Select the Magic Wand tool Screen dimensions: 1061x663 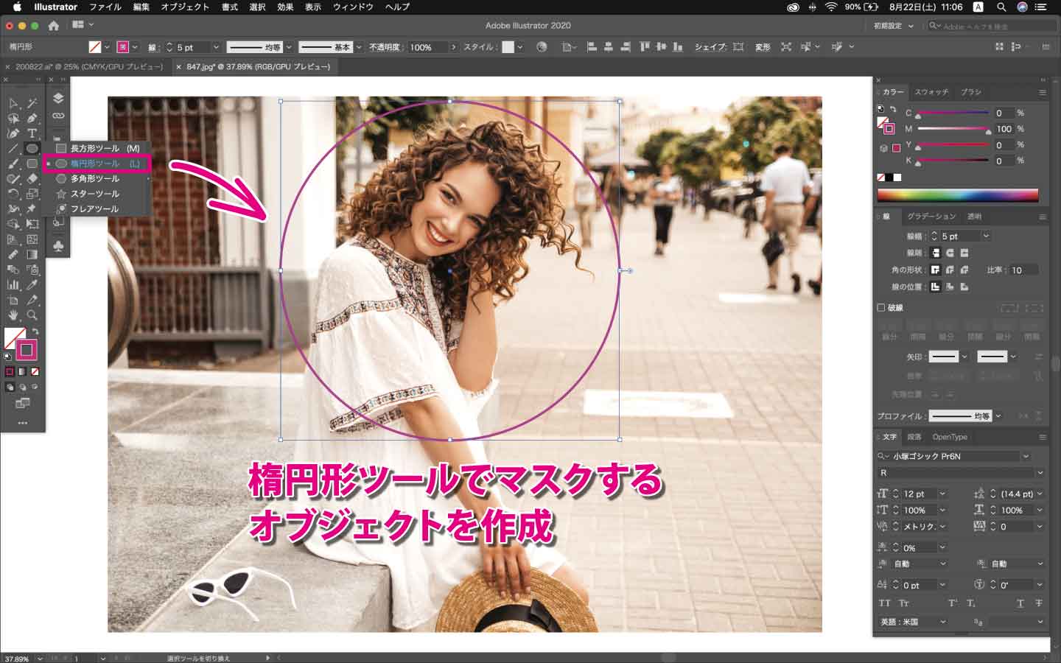pyautogui.click(x=32, y=103)
